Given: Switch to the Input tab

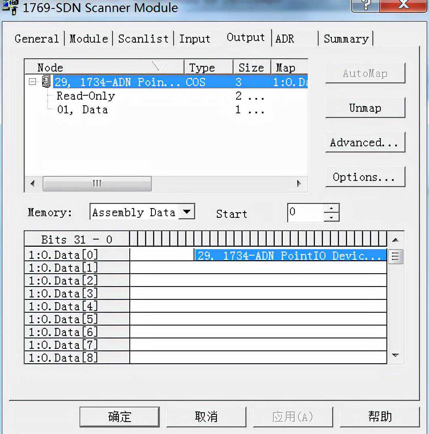Looking at the screenshot, I should [194, 39].
